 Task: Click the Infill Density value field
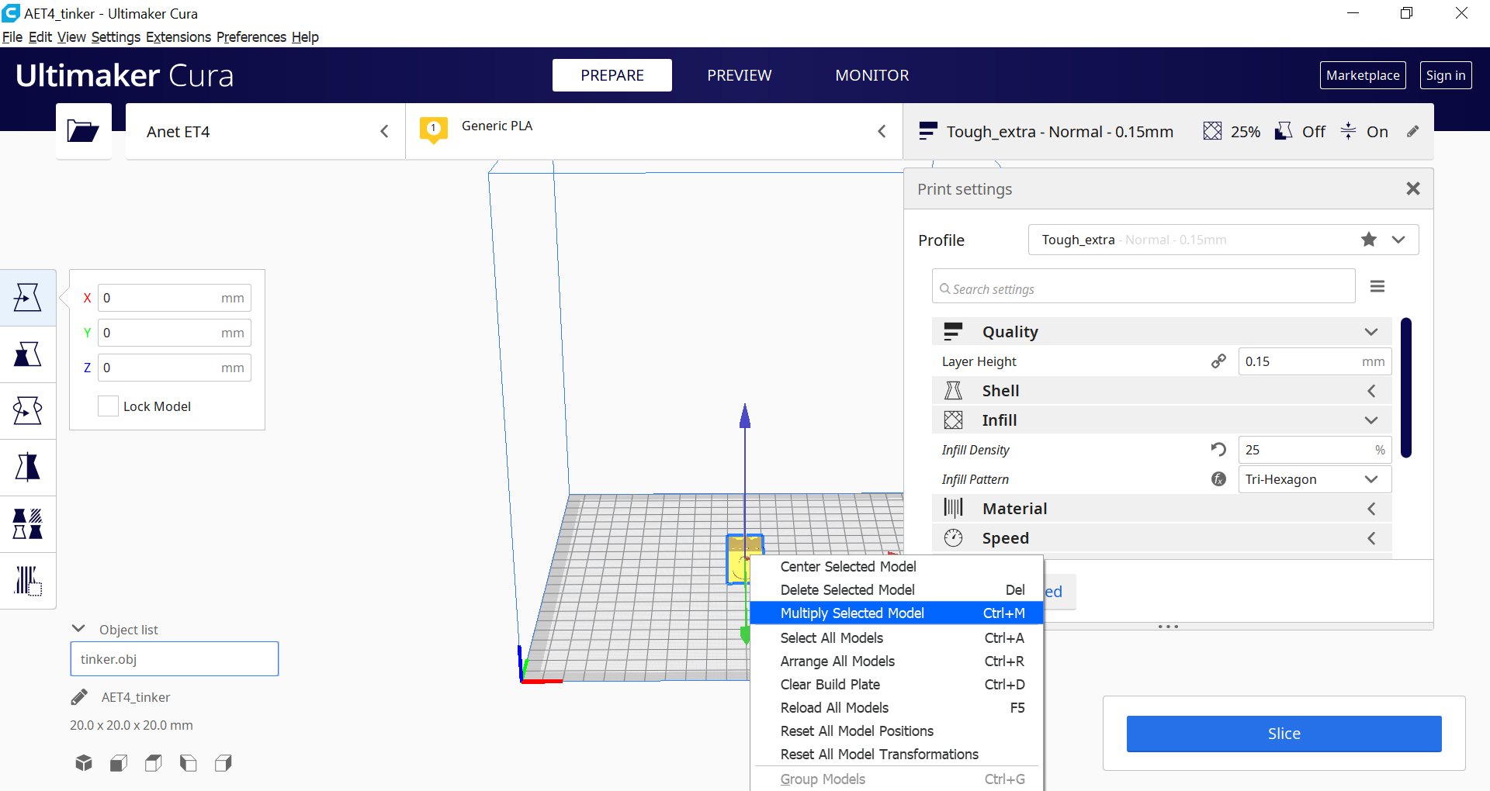pyautogui.click(x=1315, y=450)
